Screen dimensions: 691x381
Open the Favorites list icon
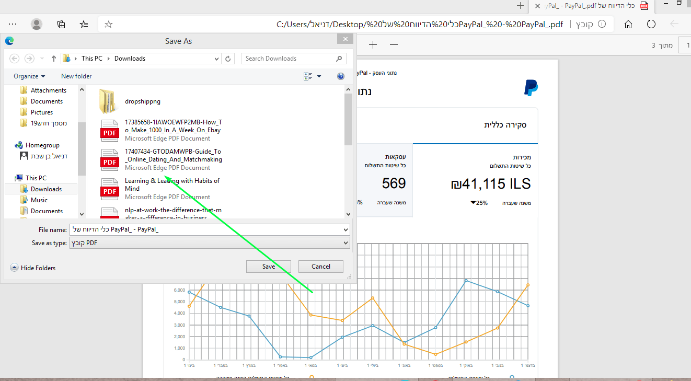[x=84, y=24]
